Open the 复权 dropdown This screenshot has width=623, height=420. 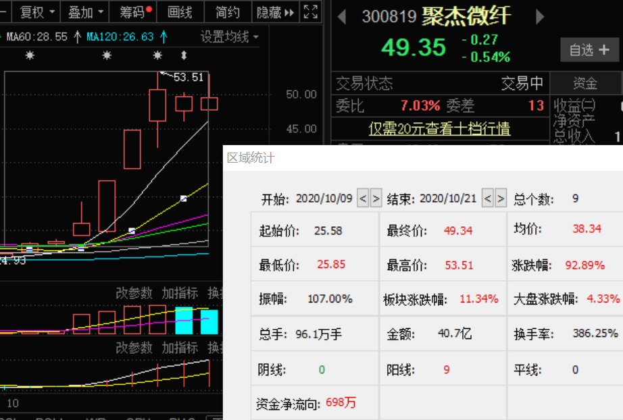pos(36,12)
